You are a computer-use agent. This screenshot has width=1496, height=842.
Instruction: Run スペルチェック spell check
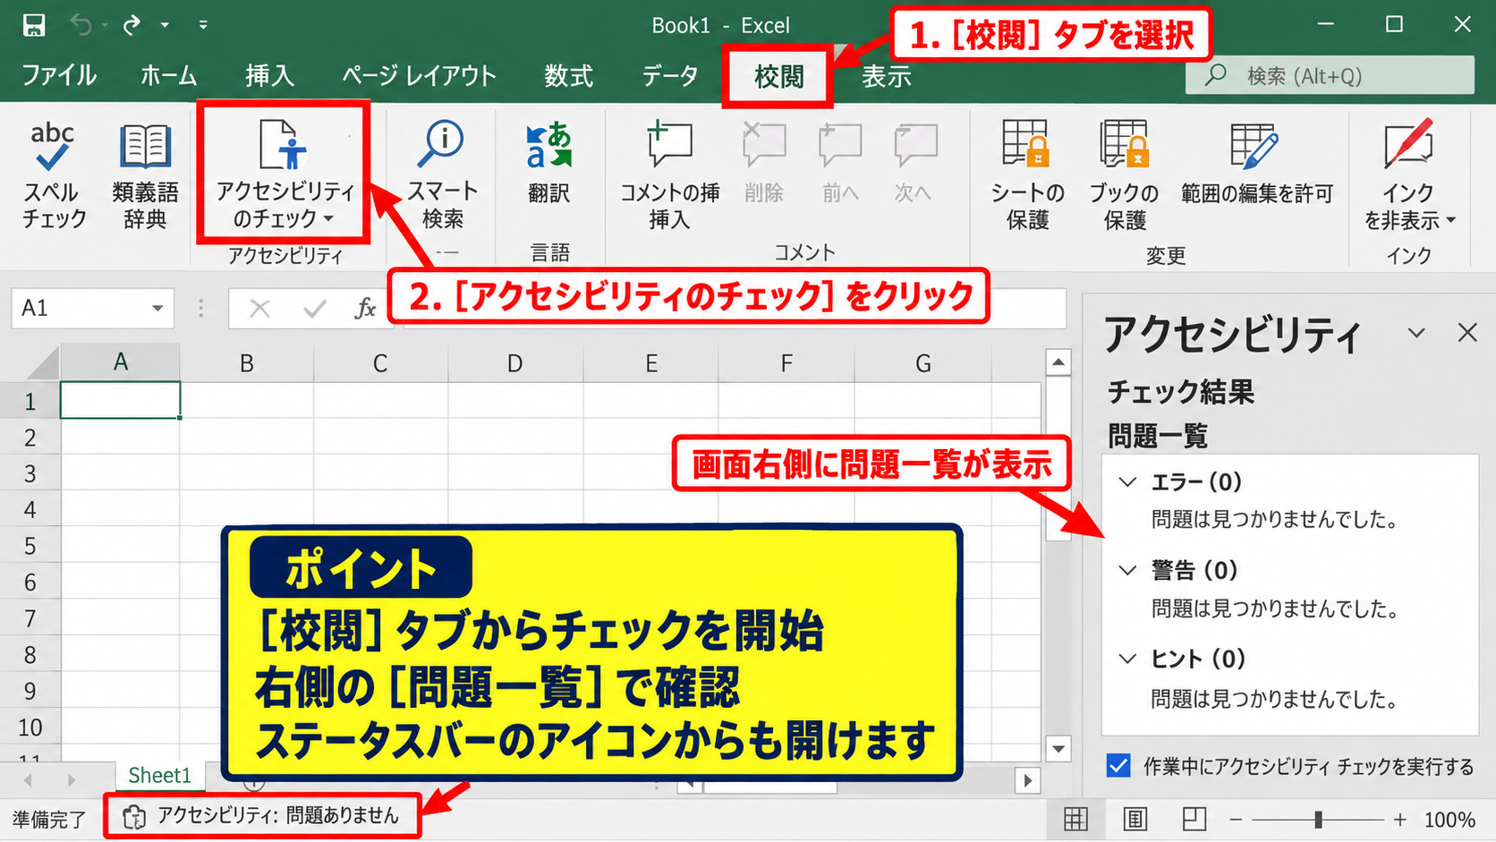pos(54,175)
